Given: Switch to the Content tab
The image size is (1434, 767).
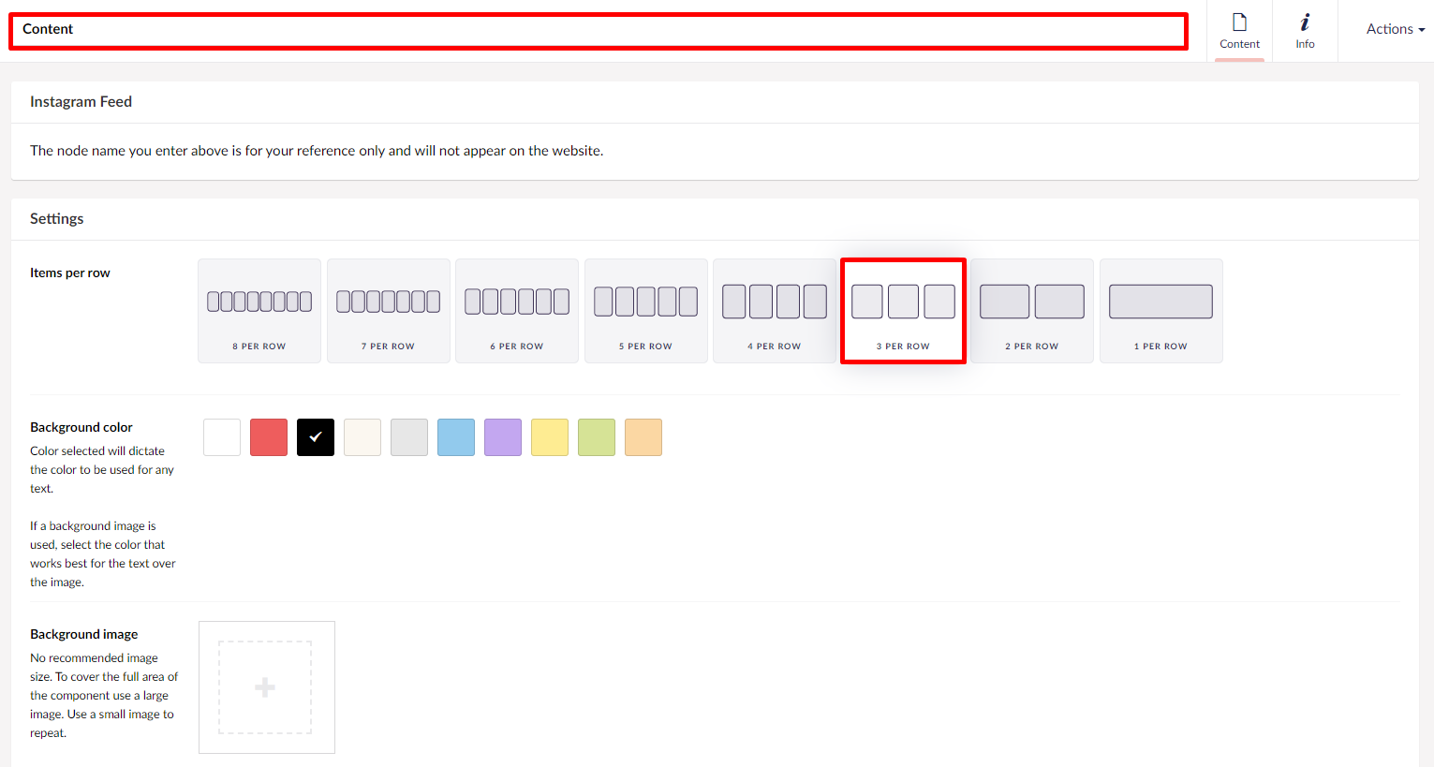Looking at the screenshot, I should coord(1239,31).
